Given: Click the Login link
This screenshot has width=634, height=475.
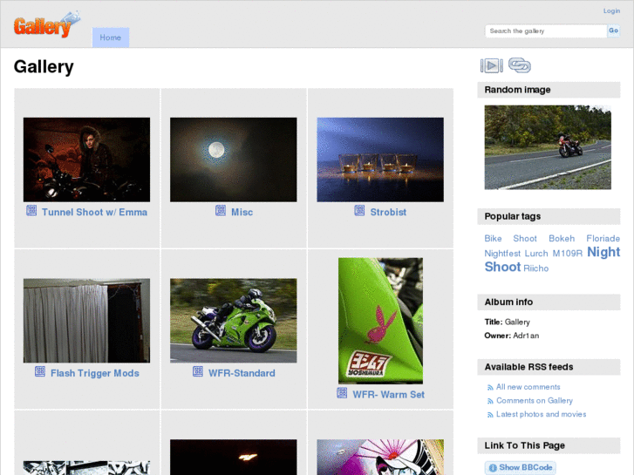Looking at the screenshot, I should (611, 11).
